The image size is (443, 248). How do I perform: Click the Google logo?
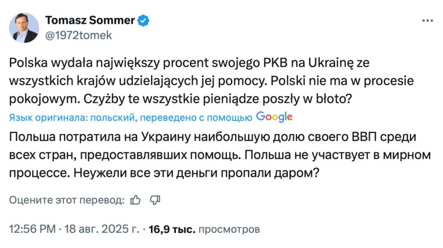(274, 117)
